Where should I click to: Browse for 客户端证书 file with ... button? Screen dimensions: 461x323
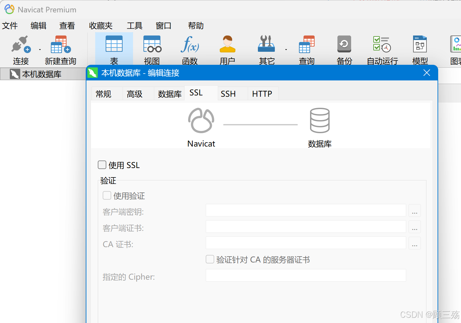coord(415,227)
